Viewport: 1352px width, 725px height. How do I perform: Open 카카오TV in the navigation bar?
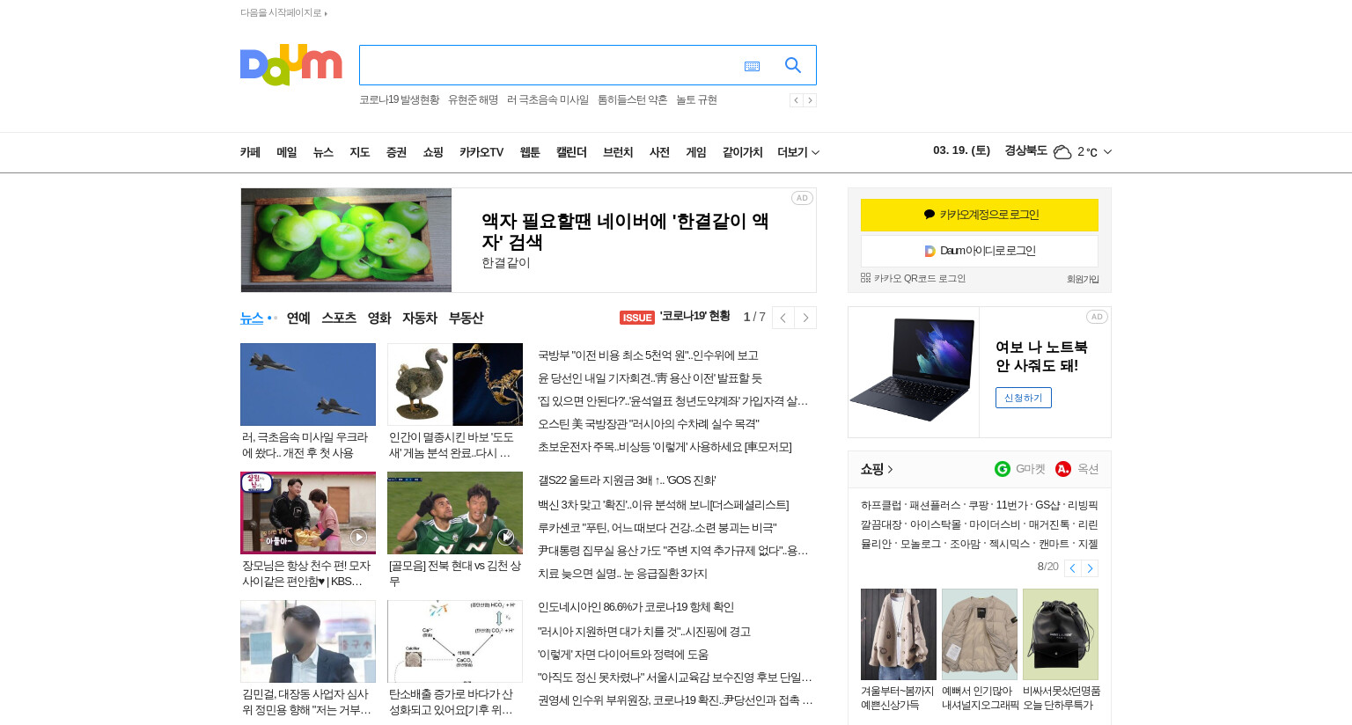pyautogui.click(x=481, y=152)
